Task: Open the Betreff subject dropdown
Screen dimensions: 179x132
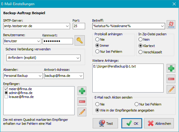Action: coord(162,26)
